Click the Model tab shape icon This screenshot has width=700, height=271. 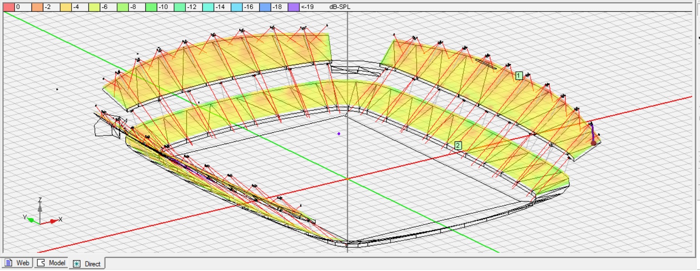click(41, 263)
